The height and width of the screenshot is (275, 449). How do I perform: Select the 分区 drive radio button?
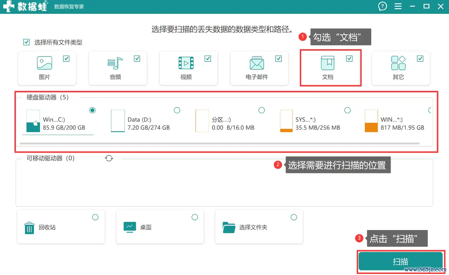coord(262,110)
